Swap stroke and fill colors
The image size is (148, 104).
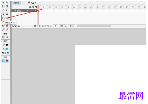pyautogui.click(x=8, y=53)
